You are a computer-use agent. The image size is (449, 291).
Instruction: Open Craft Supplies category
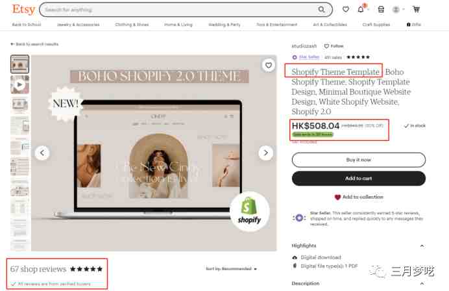pos(376,25)
